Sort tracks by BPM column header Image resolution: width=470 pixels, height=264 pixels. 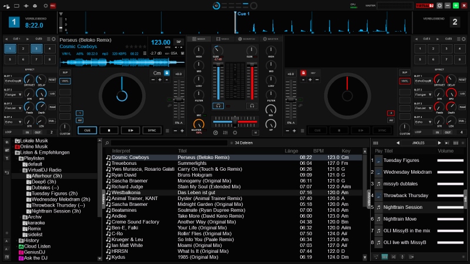point(318,151)
